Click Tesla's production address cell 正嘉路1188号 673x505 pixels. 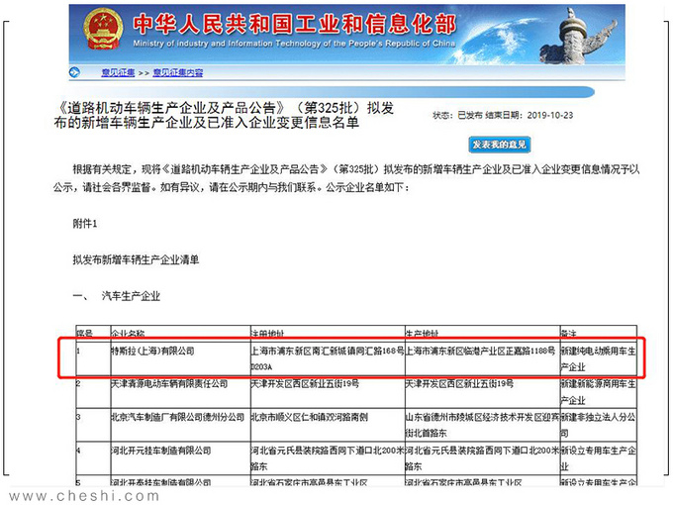click(x=482, y=358)
